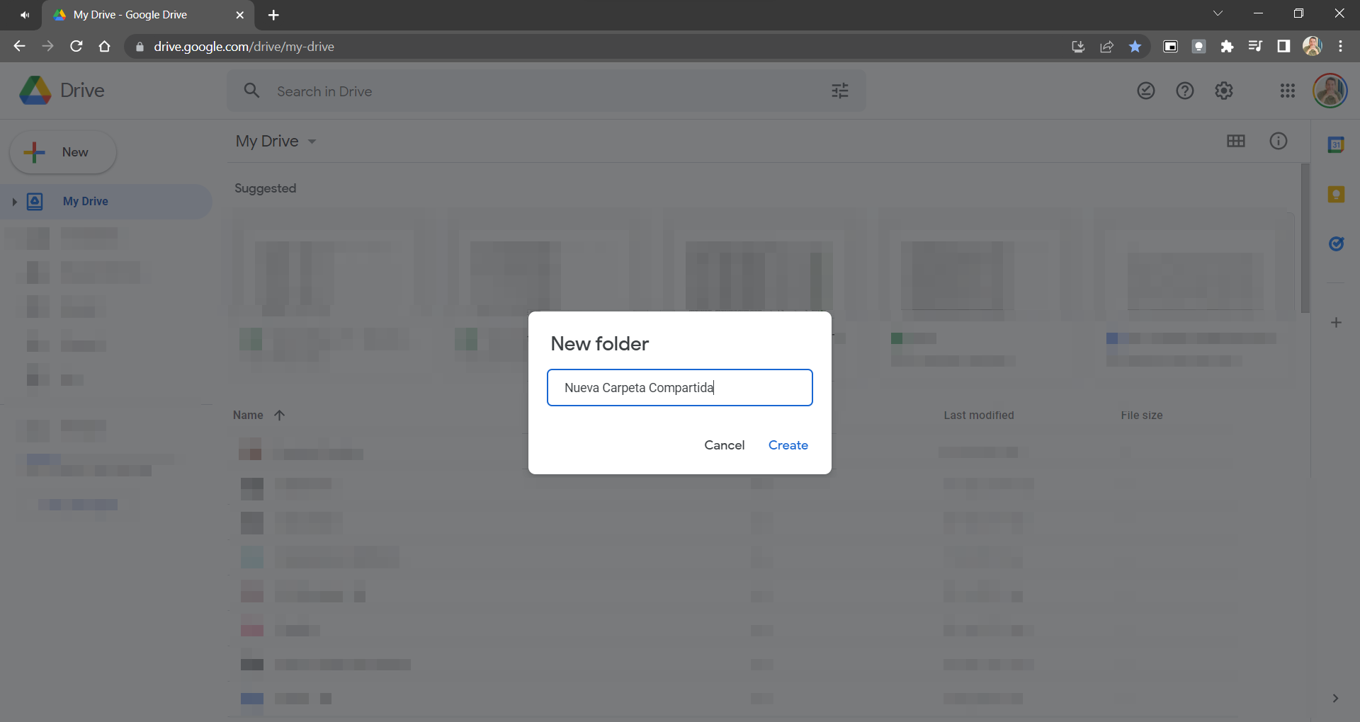Click the Drive logo

click(x=61, y=91)
